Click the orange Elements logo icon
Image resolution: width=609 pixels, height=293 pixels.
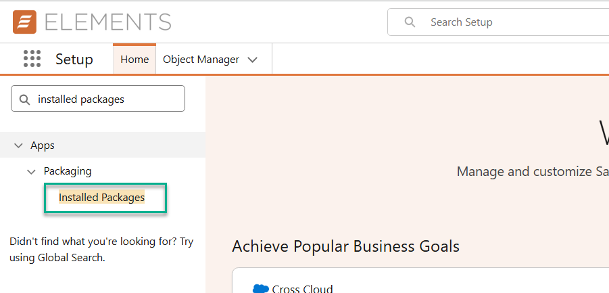pos(24,22)
